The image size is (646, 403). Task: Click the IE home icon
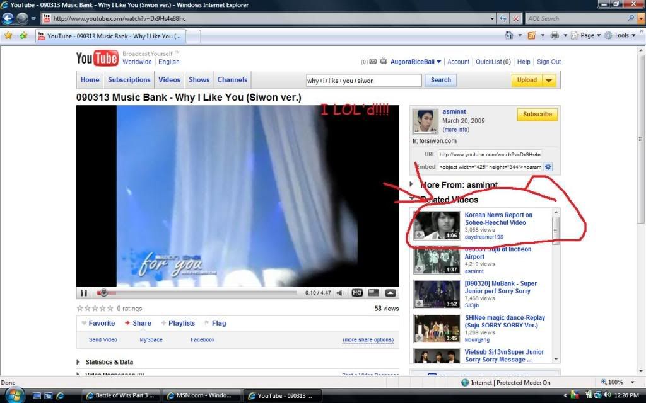click(509, 35)
